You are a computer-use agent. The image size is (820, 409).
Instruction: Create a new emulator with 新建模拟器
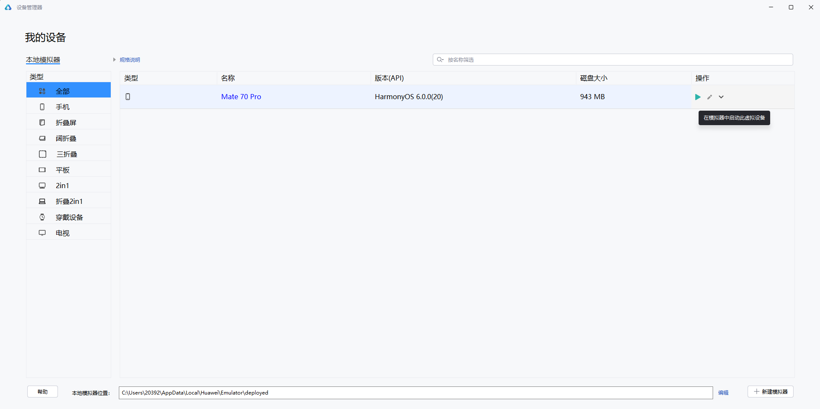pos(771,392)
